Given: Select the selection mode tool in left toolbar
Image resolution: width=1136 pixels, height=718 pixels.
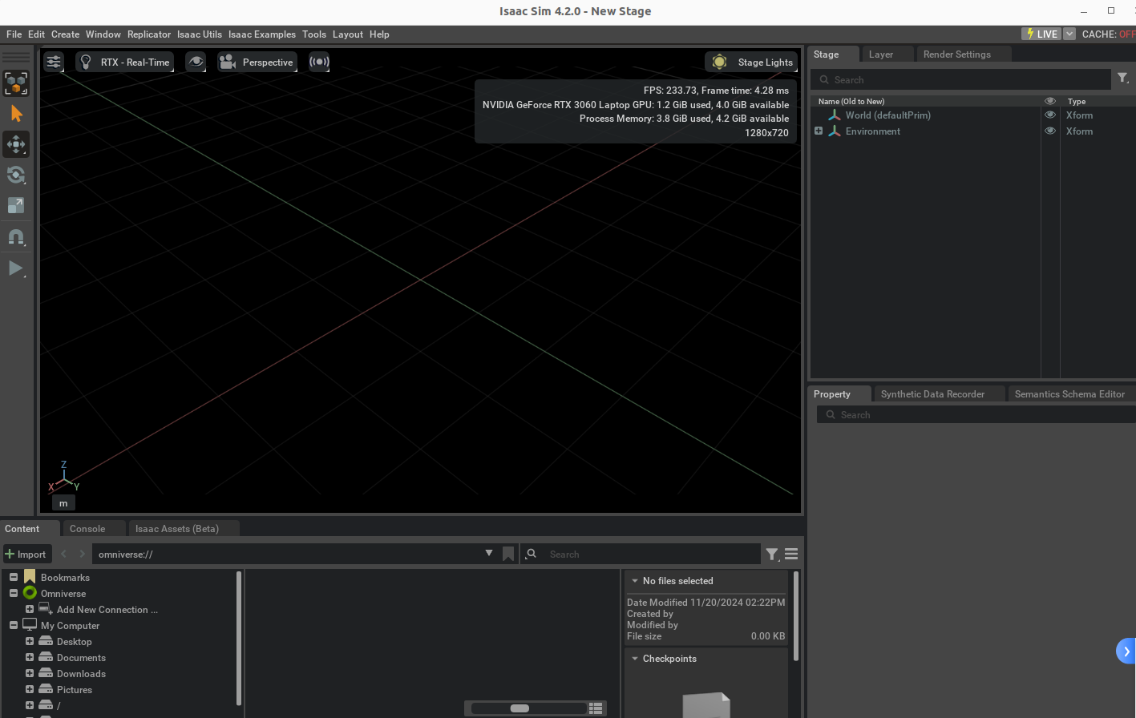Looking at the screenshot, I should click(16, 83).
